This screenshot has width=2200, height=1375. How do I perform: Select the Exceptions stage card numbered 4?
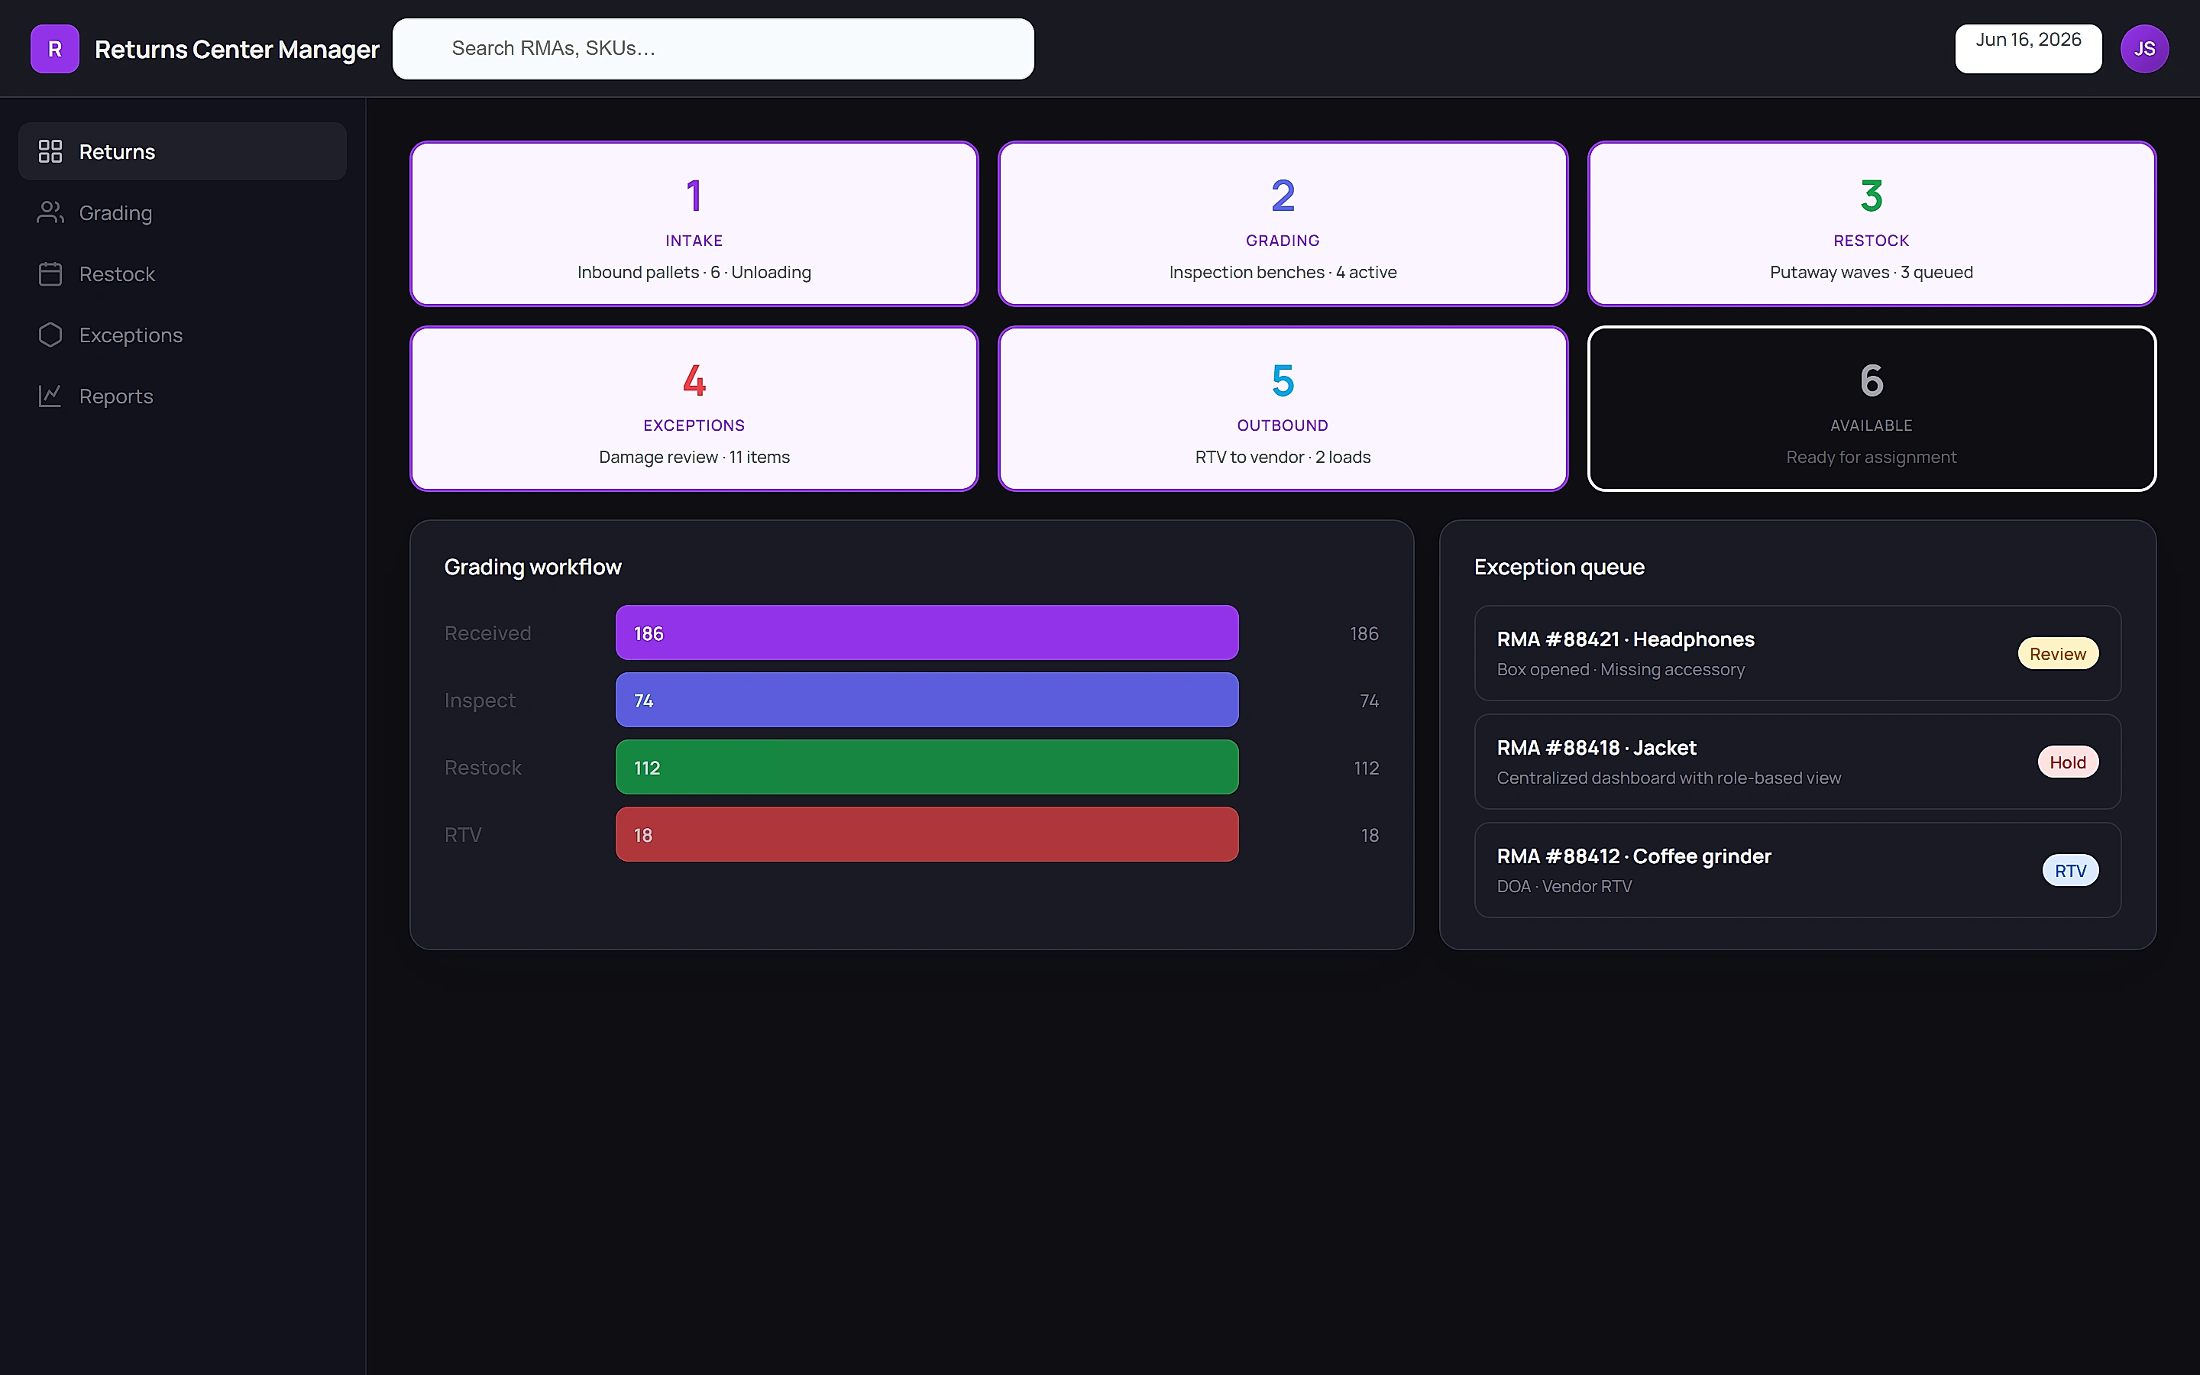tap(694, 409)
